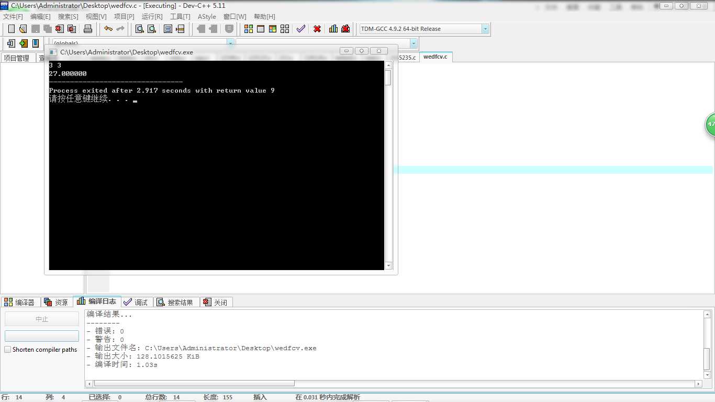
Task: Click the compile progress bar below 中止
Action: 42,336
